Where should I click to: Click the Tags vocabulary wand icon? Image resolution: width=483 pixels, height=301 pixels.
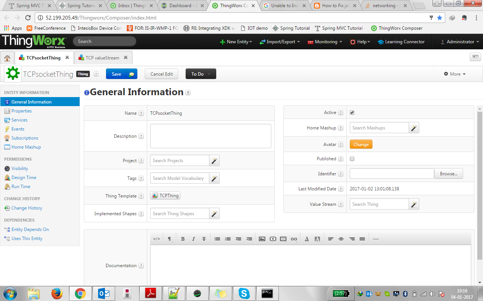coord(214,178)
